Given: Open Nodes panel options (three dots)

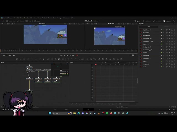Looking at the screenshot, I should 67,63.
